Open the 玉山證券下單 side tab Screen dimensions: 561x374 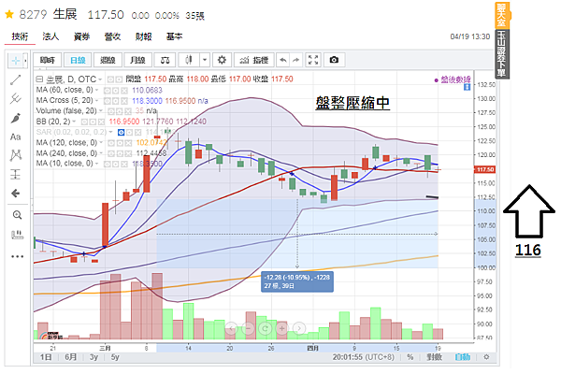click(502, 53)
